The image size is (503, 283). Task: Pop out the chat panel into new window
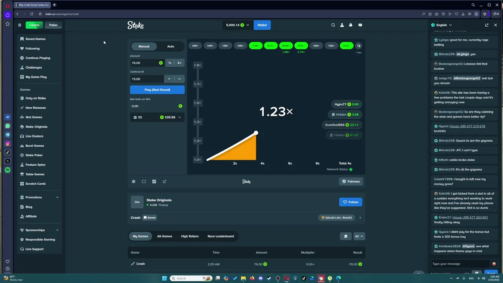click(486, 25)
